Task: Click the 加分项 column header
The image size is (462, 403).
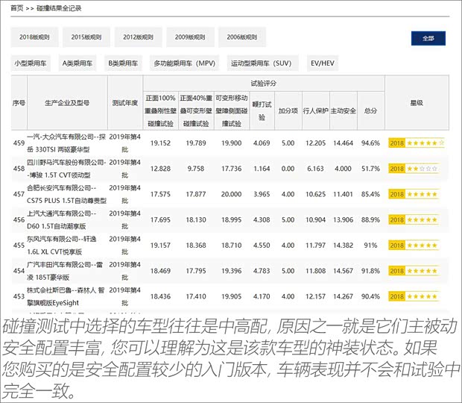Action: coord(288,110)
